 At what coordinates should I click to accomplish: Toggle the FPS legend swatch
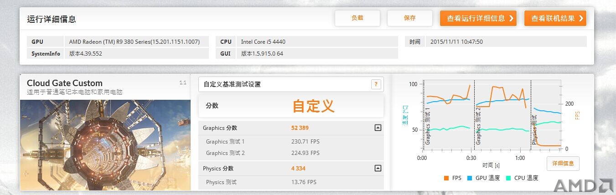[x=446, y=178]
